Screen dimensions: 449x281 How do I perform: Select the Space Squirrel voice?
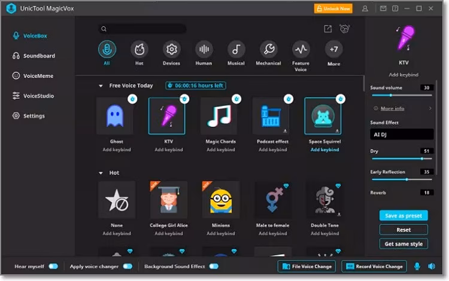323,116
